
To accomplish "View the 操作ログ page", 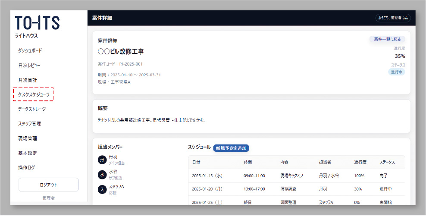I will click(x=27, y=168).
